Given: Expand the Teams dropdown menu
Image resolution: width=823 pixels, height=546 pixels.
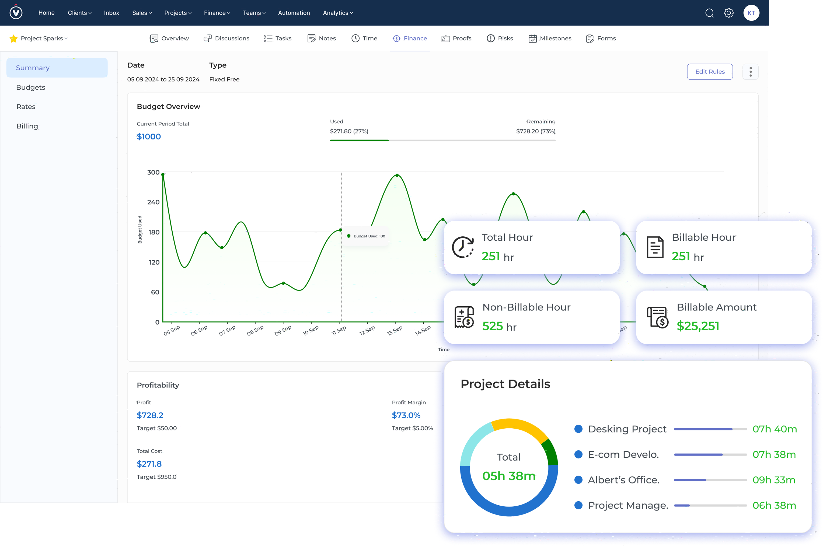Looking at the screenshot, I should click(254, 13).
